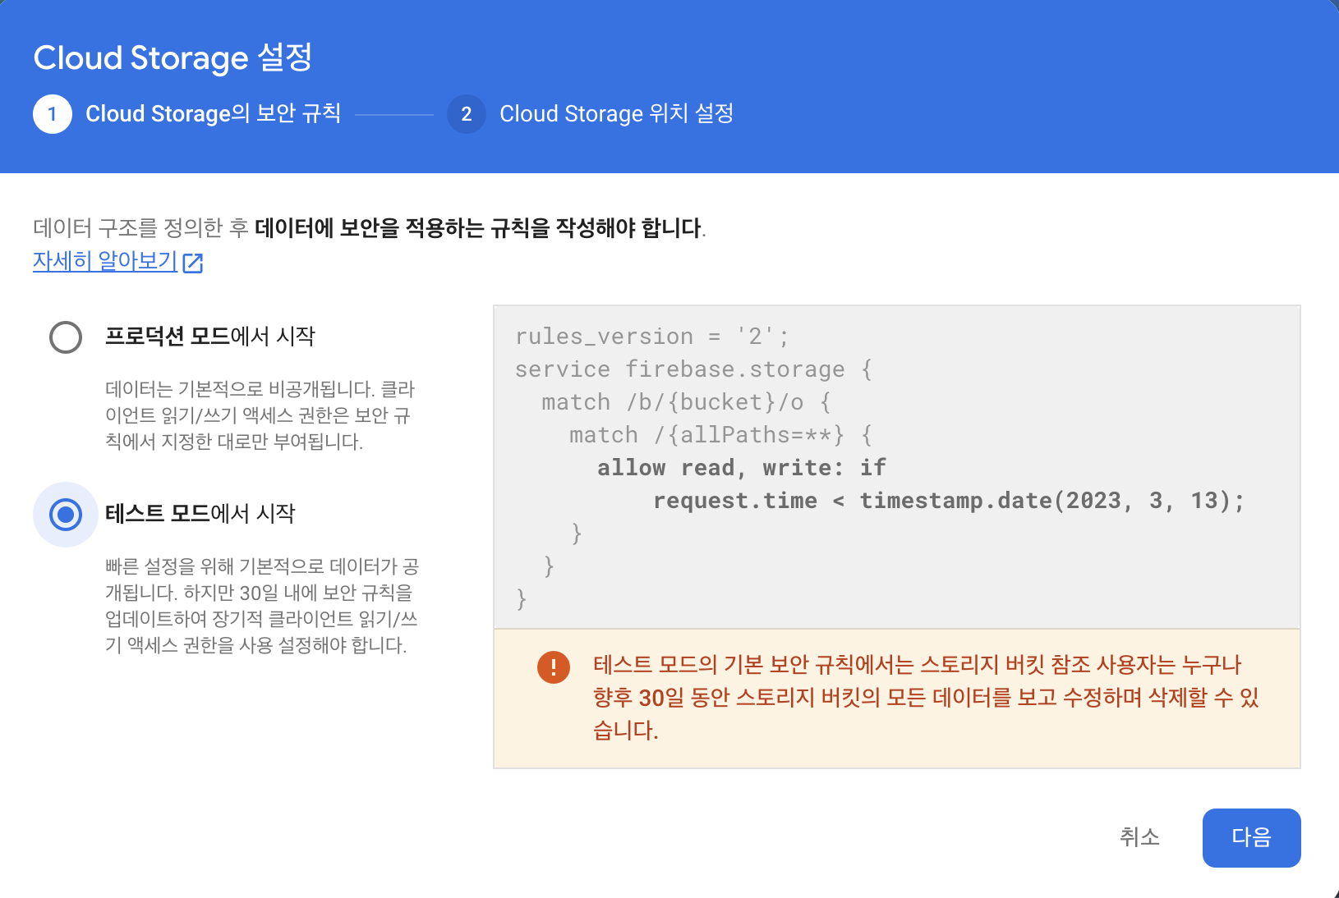Click the production mode description text
The image size is (1339, 898).
point(260,415)
